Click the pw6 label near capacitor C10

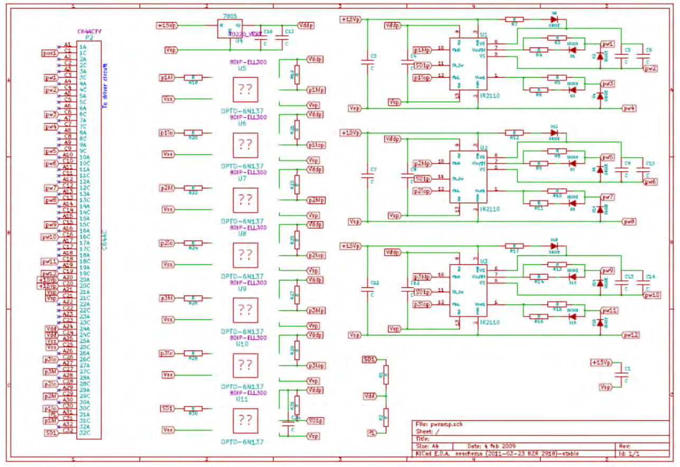[x=650, y=181]
